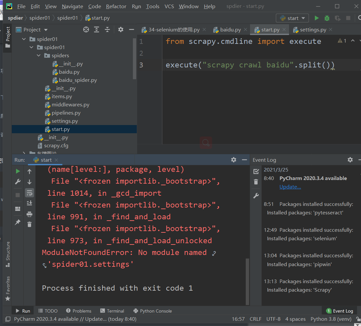
Task: Close the start.py editor tab
Action: [284, 29]
